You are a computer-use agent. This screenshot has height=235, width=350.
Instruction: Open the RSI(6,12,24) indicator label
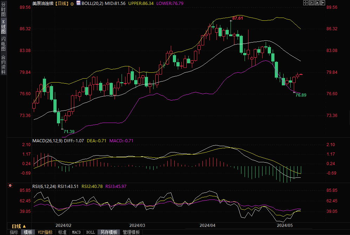(x=44, y=186)
